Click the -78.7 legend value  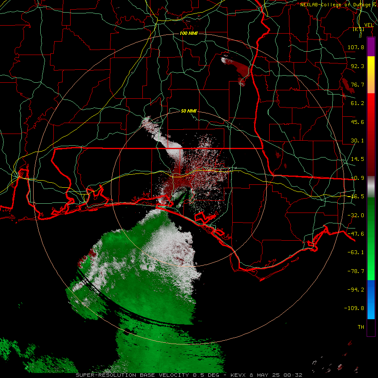(x=356, y=271)
